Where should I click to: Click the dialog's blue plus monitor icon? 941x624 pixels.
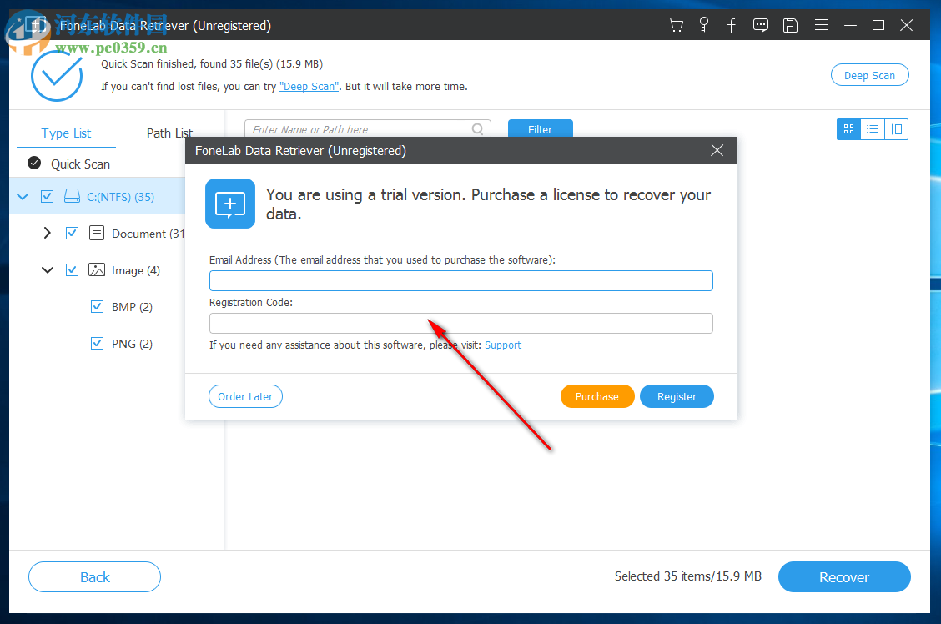pos(230,204)
